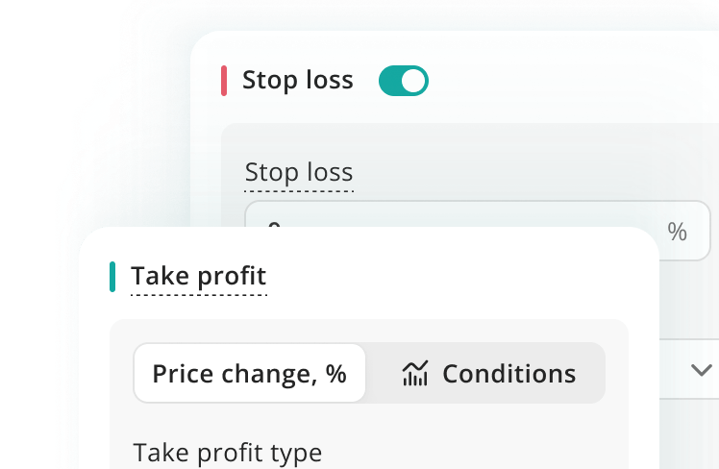
Task: Focus the Stop loss percentage input field
Action: click(481, 217)
